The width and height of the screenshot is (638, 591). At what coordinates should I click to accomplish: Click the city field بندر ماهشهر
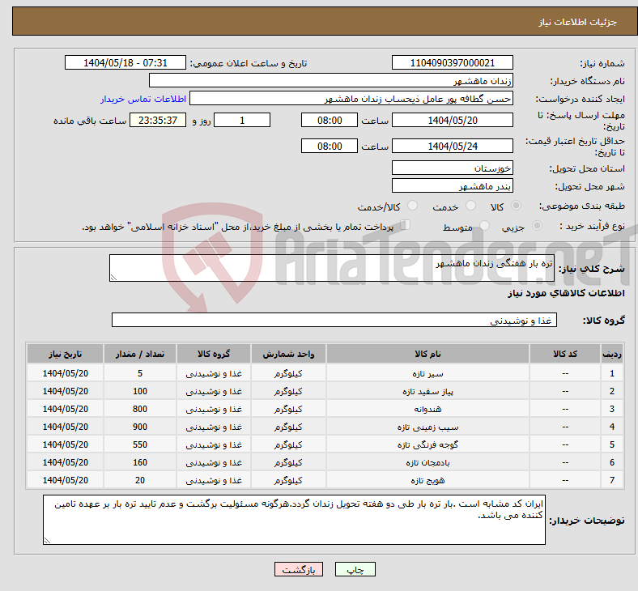[x=452, y=185]
